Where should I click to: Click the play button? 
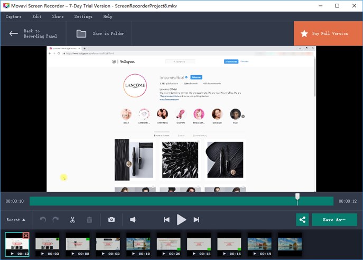181,220
